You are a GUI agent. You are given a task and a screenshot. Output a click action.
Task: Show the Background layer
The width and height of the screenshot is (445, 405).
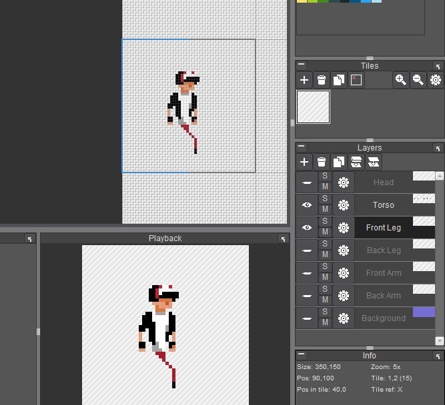[307, 318]
